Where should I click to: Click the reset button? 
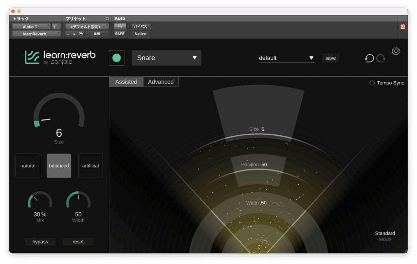click(78, 242)
